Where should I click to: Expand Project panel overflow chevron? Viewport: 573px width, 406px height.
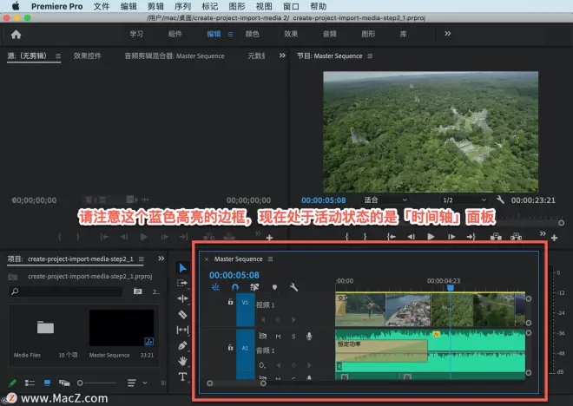tap(161, 259)
